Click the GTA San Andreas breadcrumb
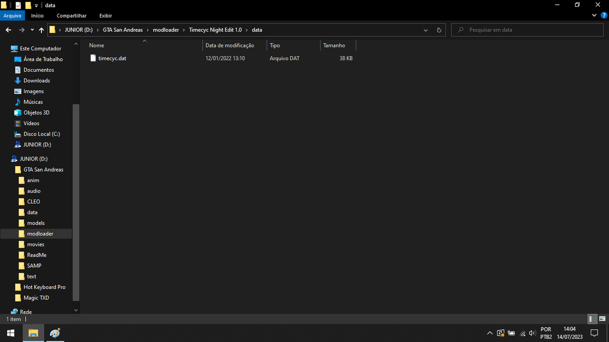The image size is (609, 342). tap(123, 30)
